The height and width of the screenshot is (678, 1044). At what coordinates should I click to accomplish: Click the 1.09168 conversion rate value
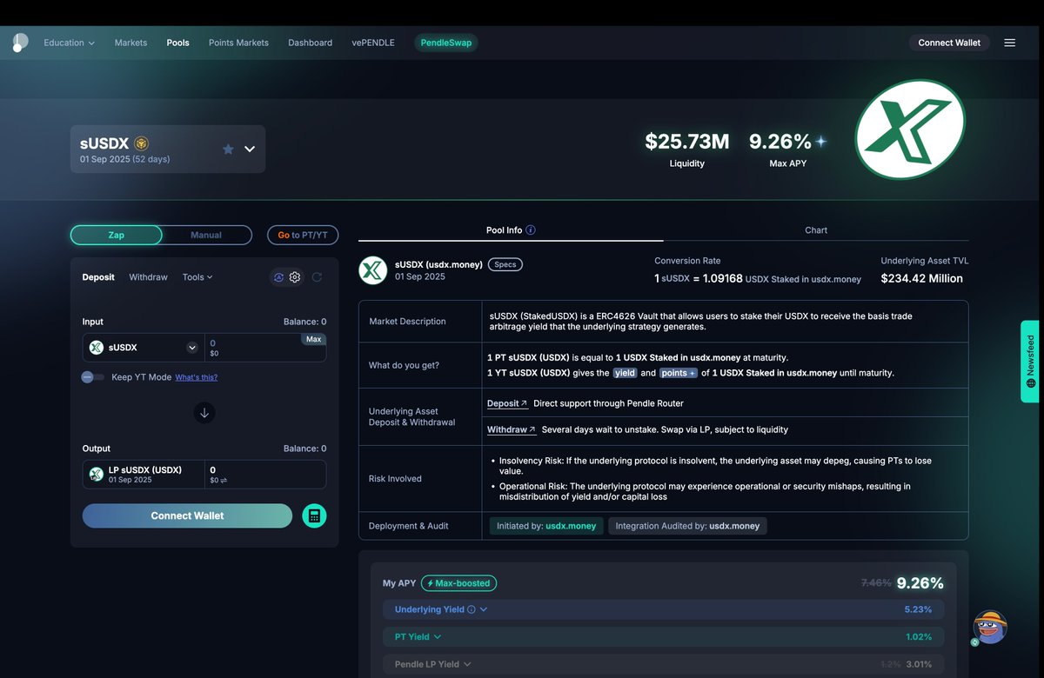(x=722, y=279)
